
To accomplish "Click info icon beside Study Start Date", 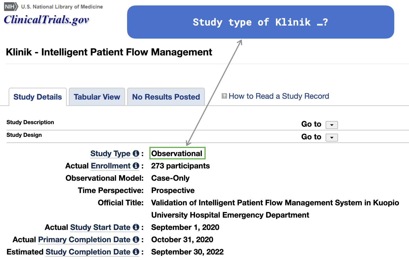I will pos(136,227).
